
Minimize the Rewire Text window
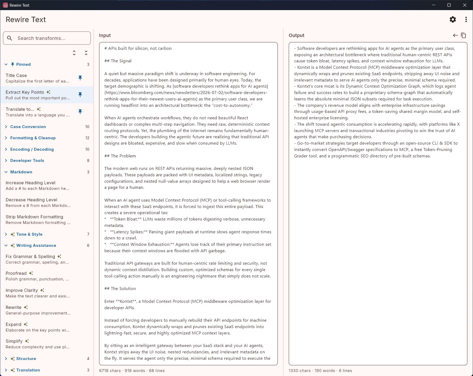434,5
